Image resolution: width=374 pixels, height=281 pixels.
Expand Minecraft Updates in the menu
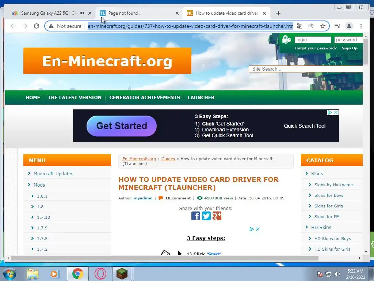53,173
